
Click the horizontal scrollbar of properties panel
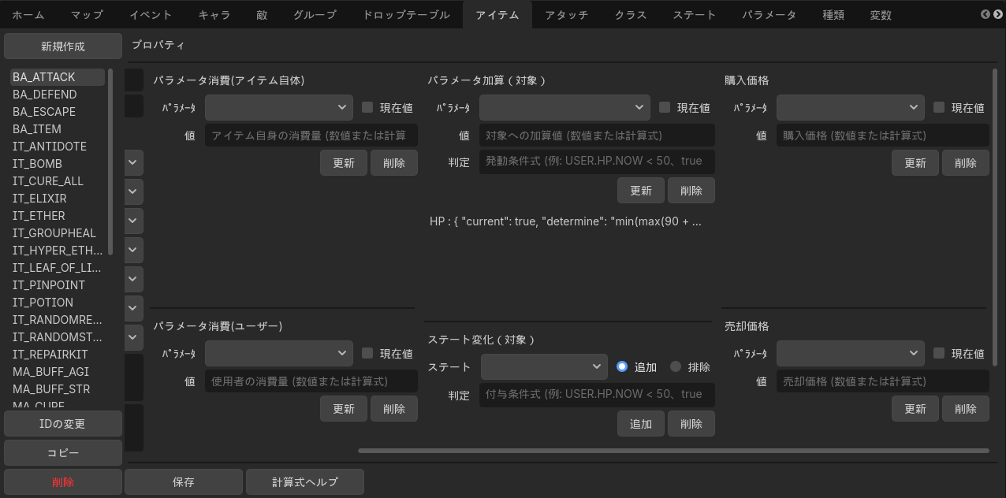[x=673, y=451]
